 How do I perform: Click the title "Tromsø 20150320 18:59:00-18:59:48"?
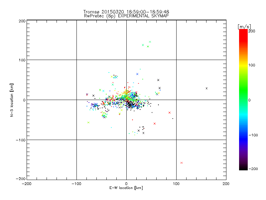(x=126, y=12)
